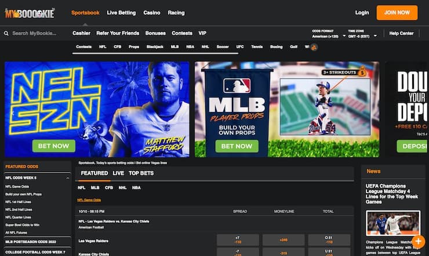Click the orange NFL Game Odds link
This screenshot has width=429, height=256.
pyautogui.click(x=89, y=200)
